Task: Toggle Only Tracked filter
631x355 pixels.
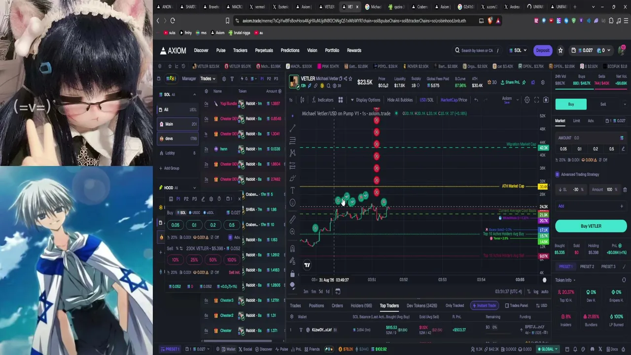Action: click(x=455, y=306)
